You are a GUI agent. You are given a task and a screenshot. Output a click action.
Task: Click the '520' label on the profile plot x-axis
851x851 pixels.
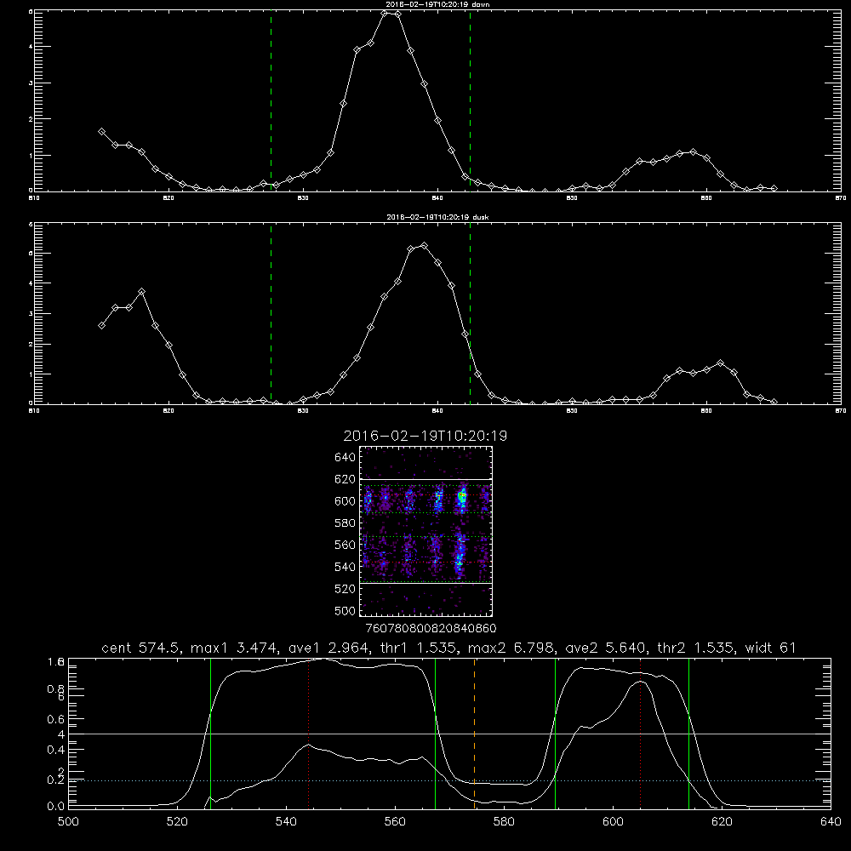click(177, 822)
